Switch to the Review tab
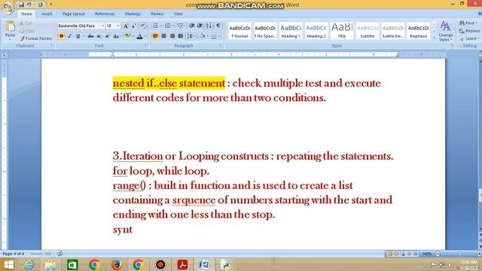 (x=157, y=14)
